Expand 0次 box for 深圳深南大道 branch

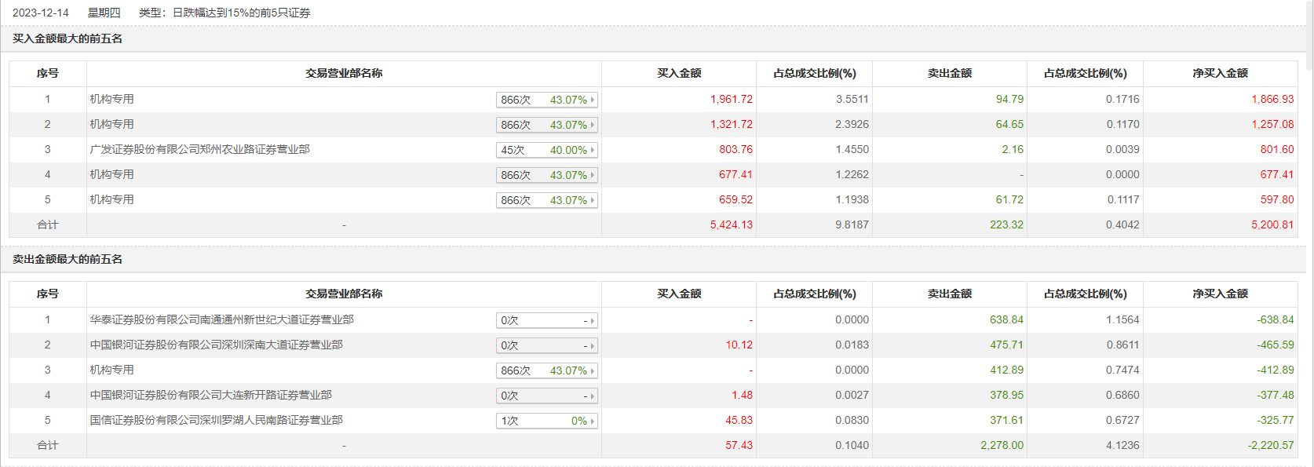coord(546,346)
